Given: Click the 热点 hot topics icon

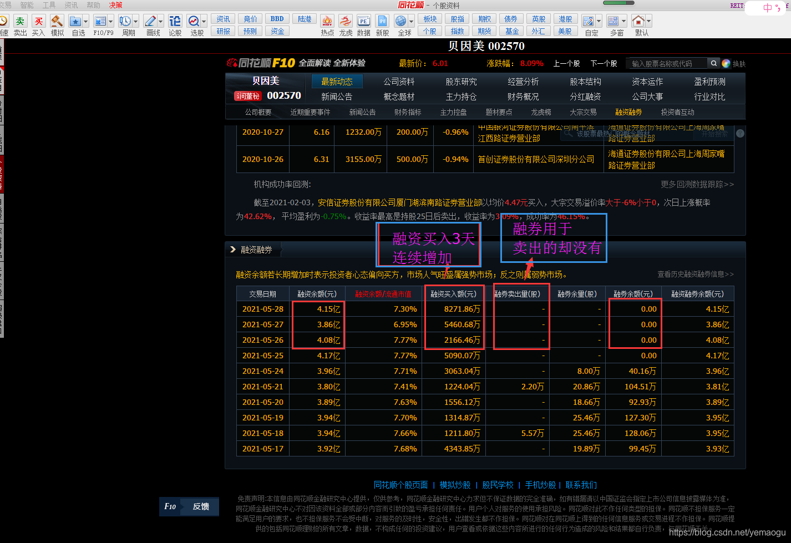Looking at the screenshot, I should tap(327, 21).
